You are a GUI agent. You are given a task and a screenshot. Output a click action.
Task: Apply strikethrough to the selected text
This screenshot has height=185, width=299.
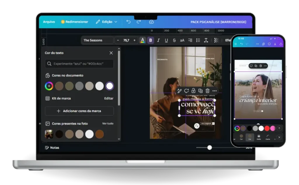click(174, 40)
